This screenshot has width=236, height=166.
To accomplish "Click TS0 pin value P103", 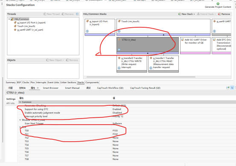I will click(x=115, y=131).
